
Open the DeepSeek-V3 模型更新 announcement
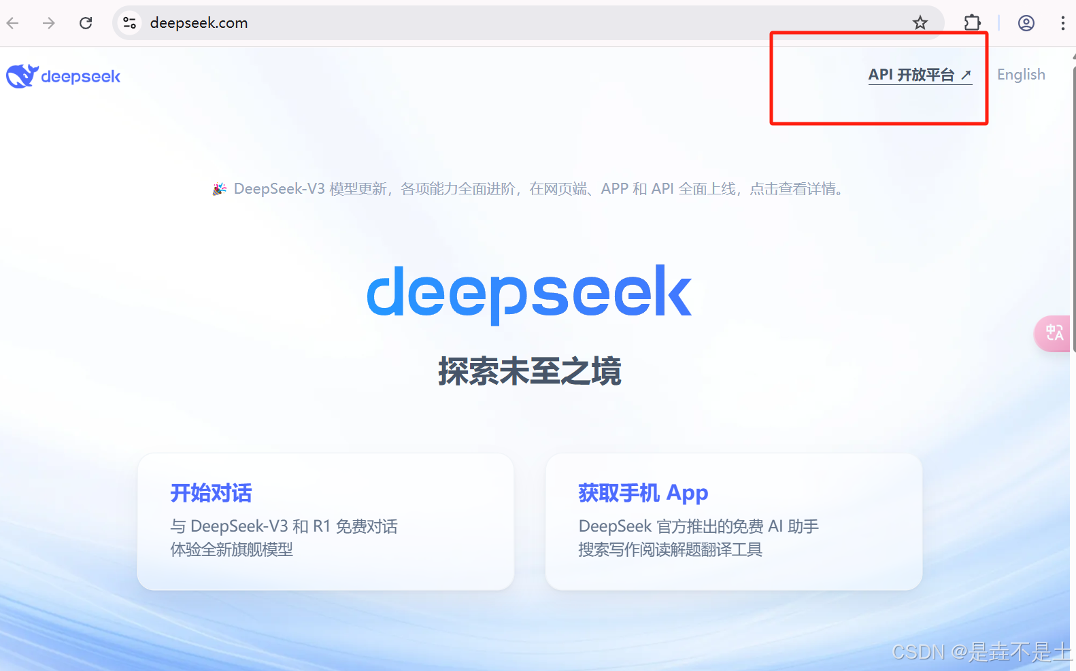530,188
